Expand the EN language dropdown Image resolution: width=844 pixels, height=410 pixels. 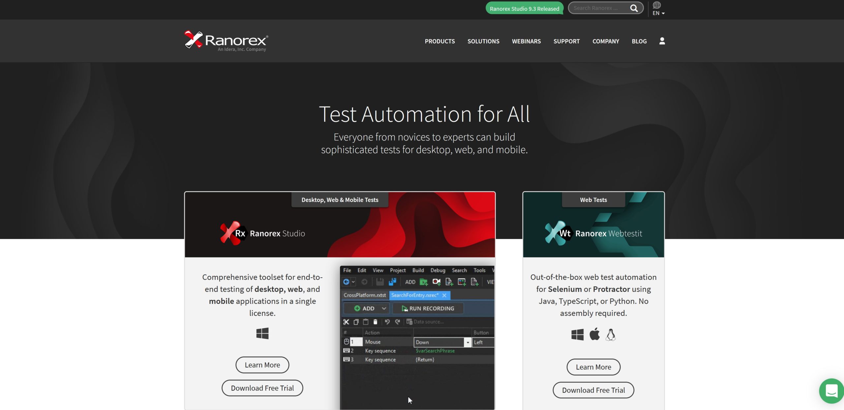[658, 13]
